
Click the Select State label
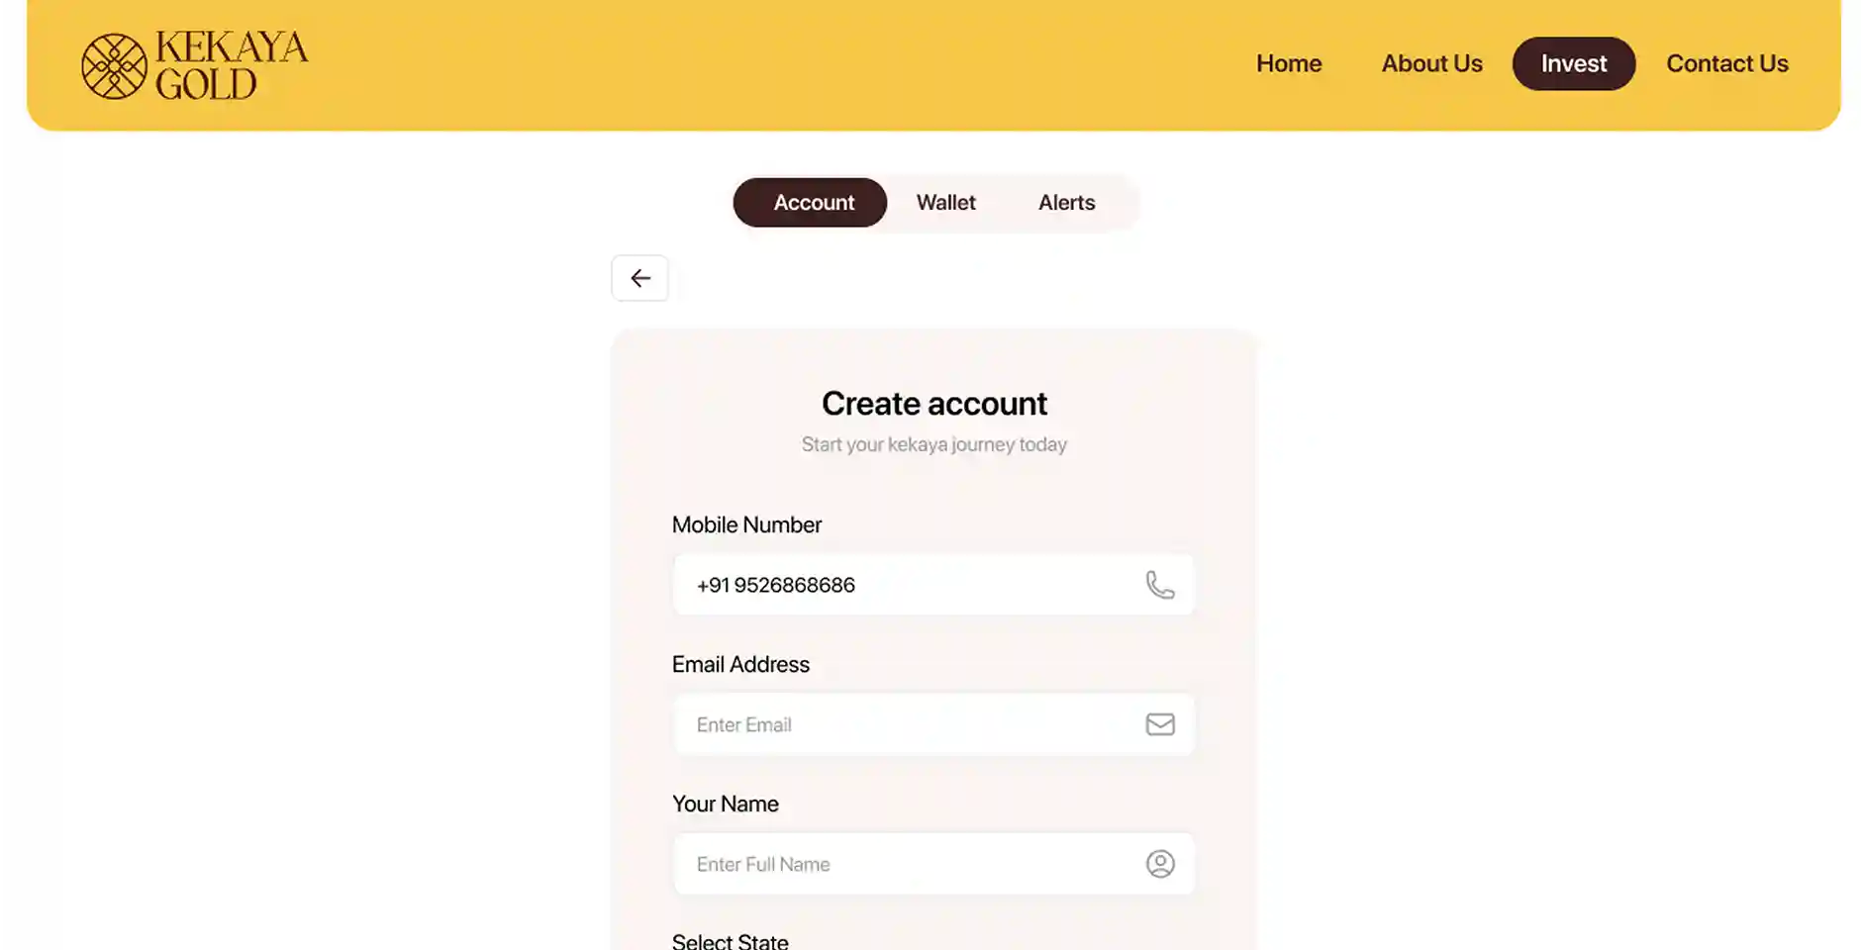pyautogui.click(x=731, y=941)
